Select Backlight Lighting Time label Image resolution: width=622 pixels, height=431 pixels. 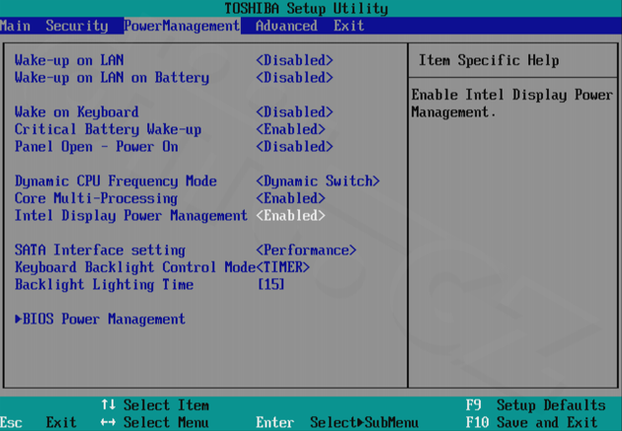[x=104, y=284]
